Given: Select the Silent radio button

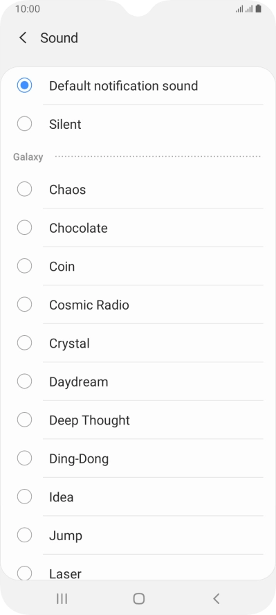Looking at the screenshot, I should coord(24,124).
